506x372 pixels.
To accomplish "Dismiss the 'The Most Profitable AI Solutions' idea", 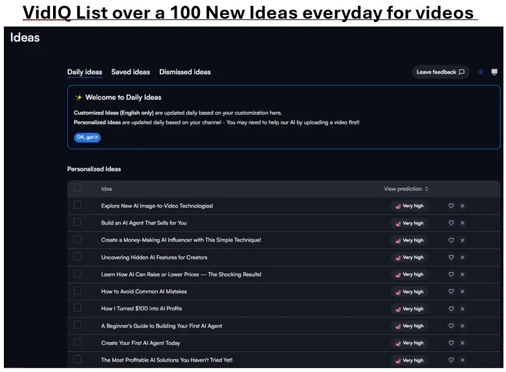I will (463, 360).
